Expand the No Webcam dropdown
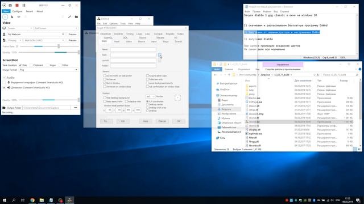Viewport: 364px width, 204px height. click(x=36, y=34)
